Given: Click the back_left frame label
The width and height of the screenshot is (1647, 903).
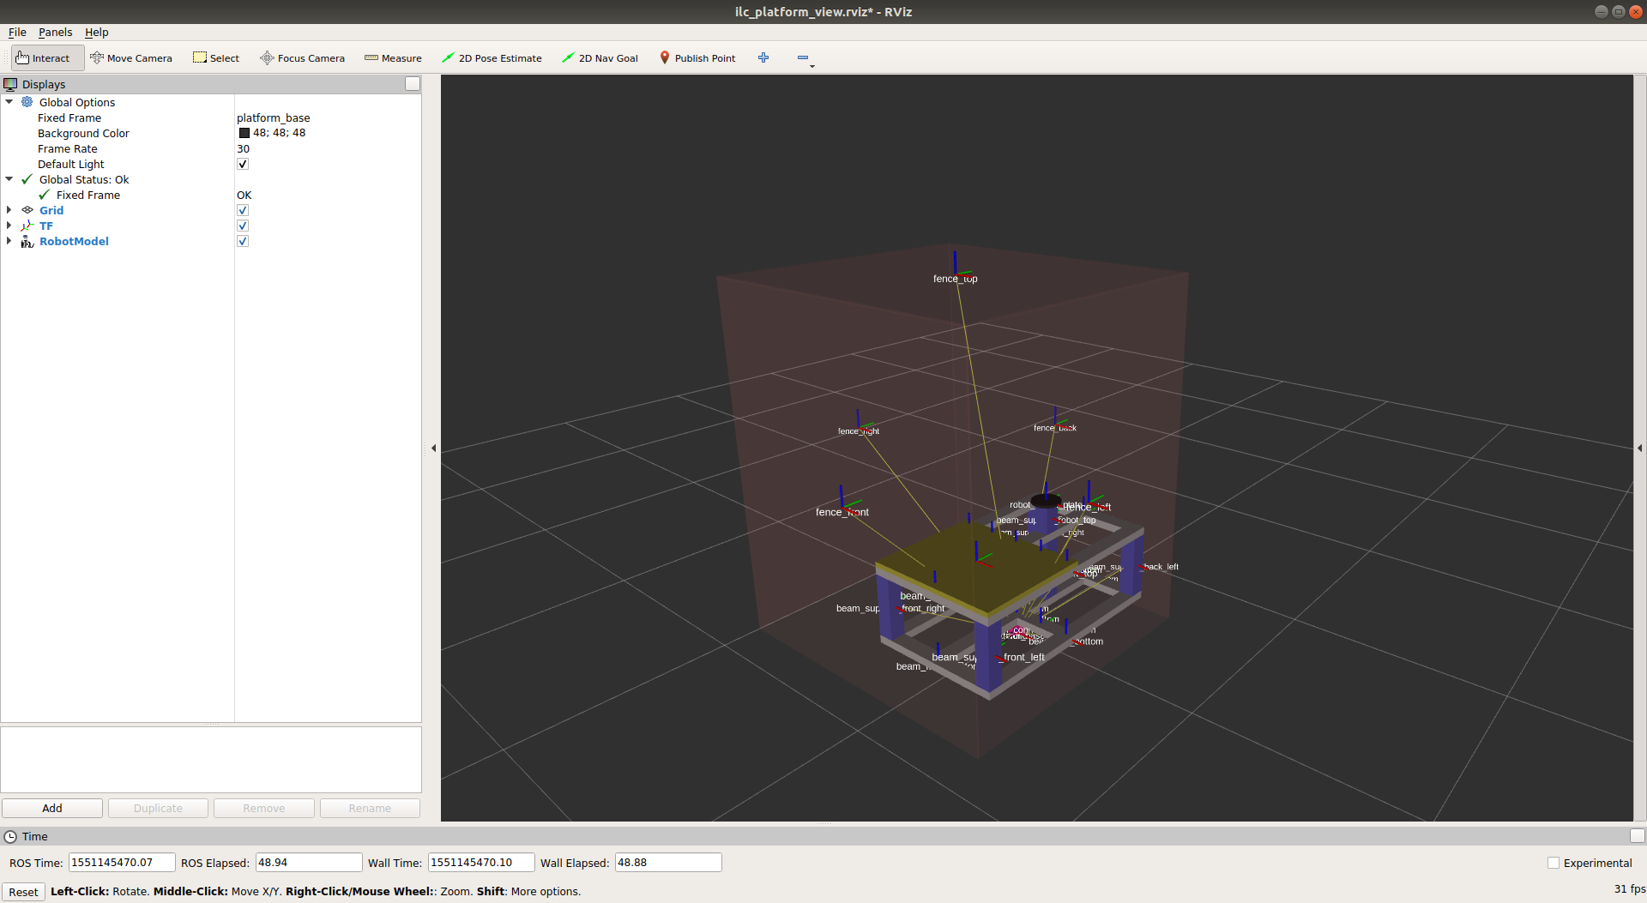Looking at the screenshot, I should click(1161, 567).
